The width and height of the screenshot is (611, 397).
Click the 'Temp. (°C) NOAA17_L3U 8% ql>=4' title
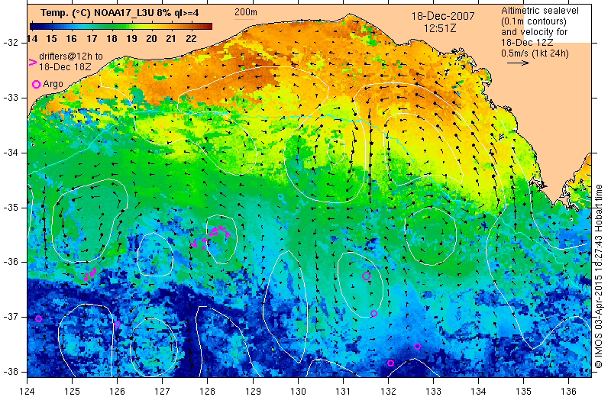click(120, 13)
